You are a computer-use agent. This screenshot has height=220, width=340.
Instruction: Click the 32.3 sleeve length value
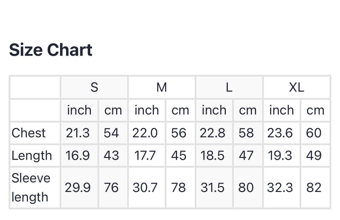[x=280, y=188]
